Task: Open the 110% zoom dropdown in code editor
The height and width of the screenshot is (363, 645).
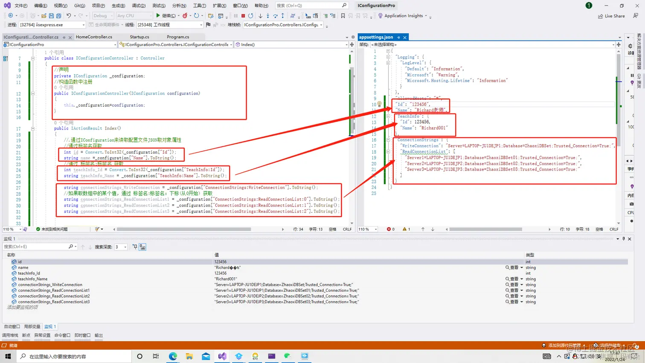Action: pos(12,229)
